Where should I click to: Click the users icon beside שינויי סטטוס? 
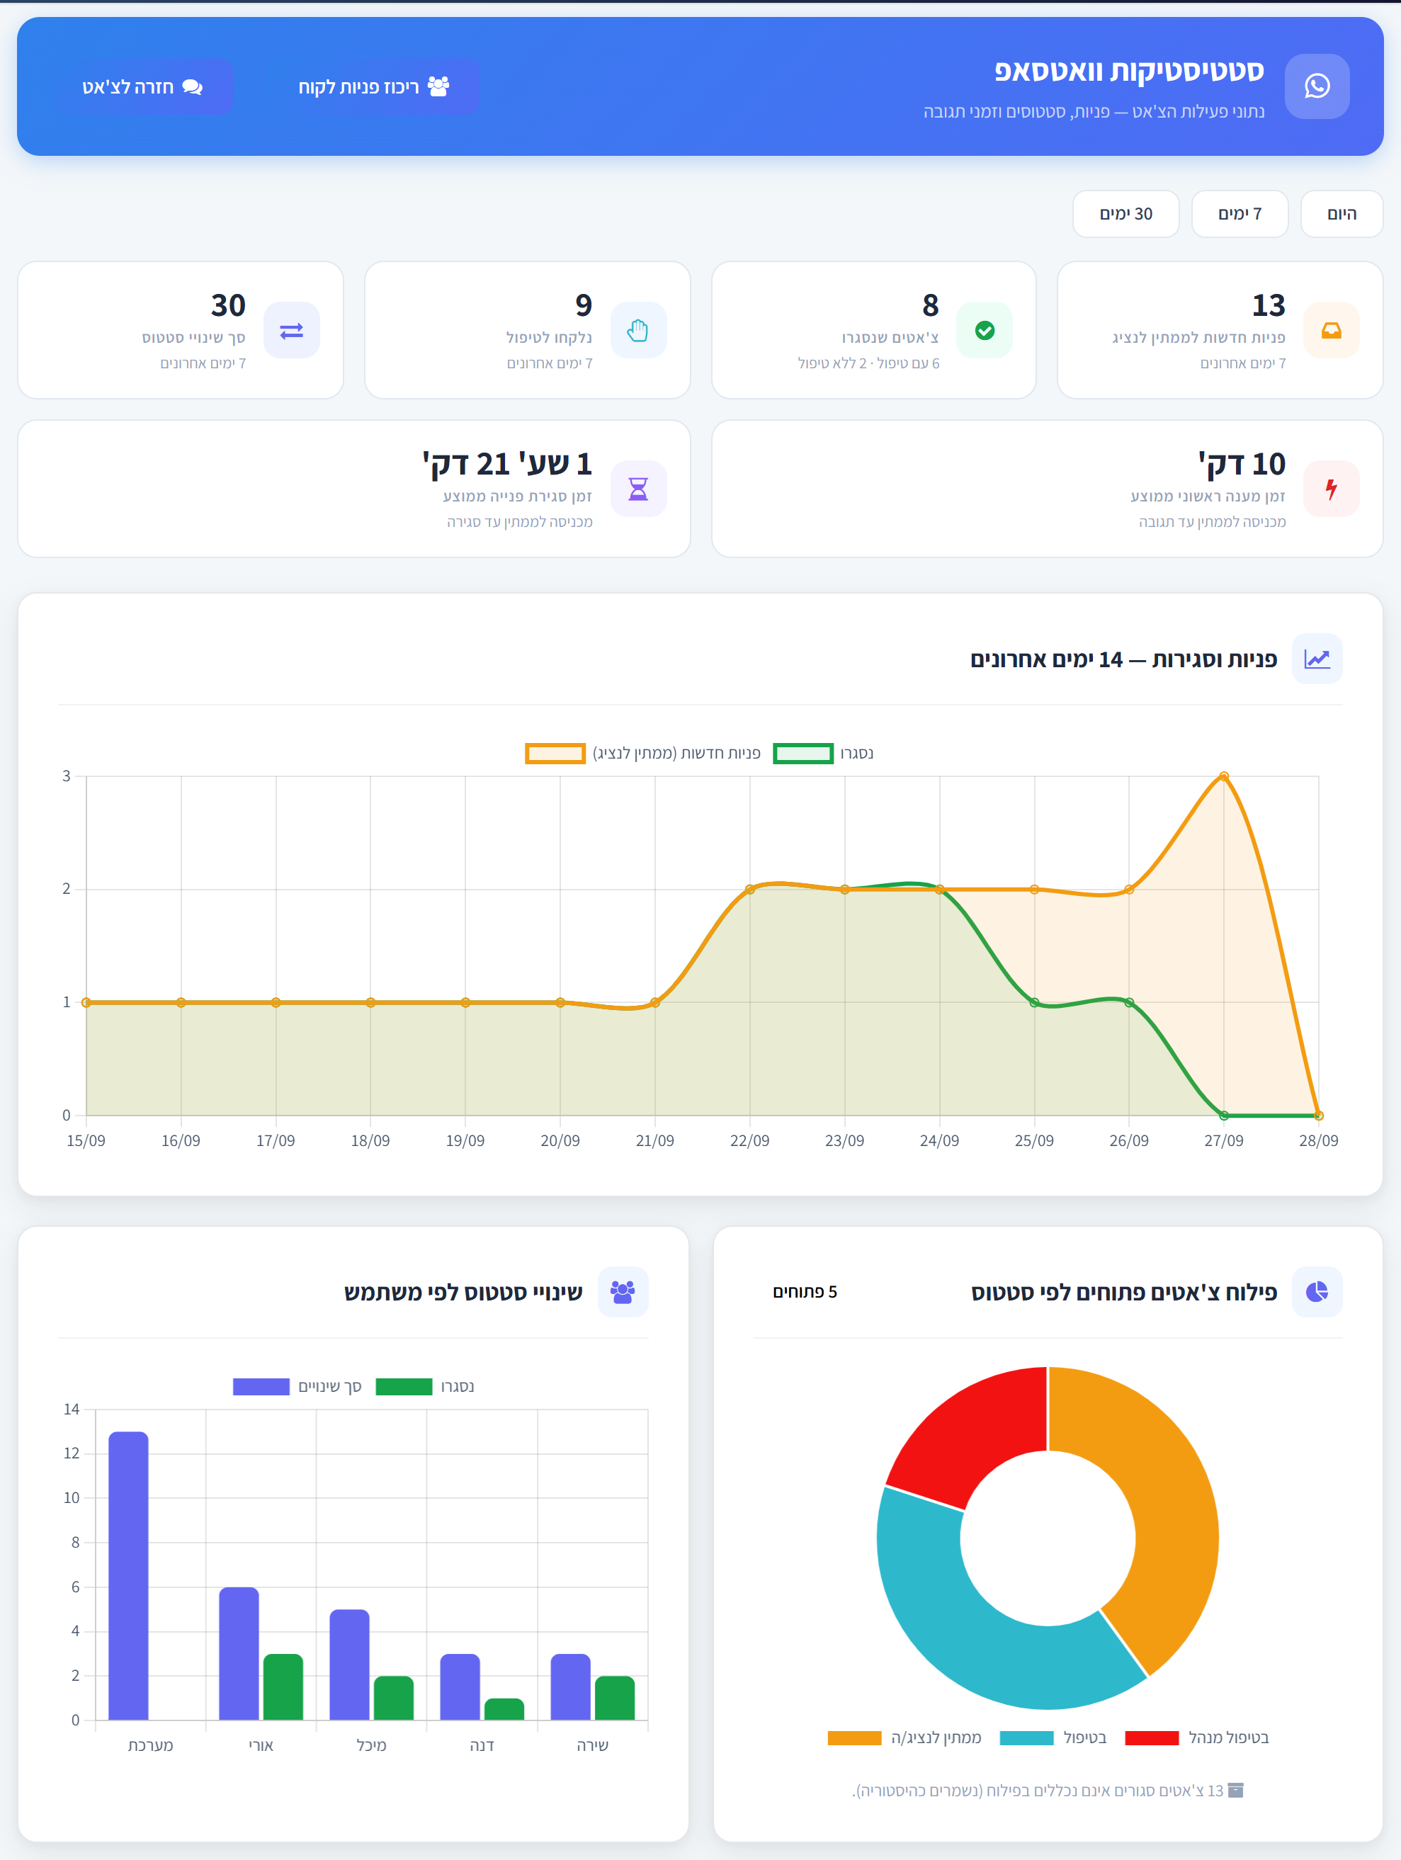[623, 1291]
